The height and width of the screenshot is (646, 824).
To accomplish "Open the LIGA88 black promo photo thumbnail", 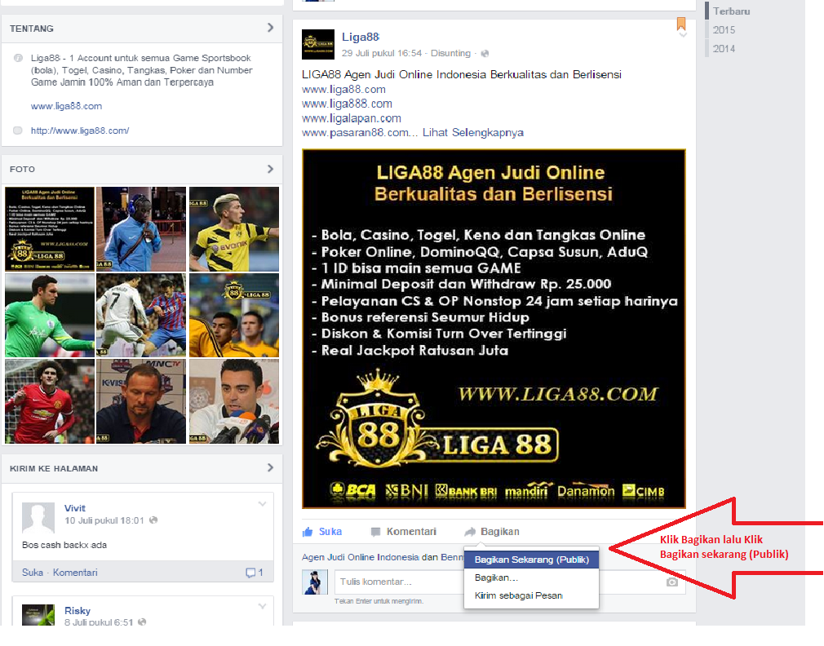I will (50, 229).
